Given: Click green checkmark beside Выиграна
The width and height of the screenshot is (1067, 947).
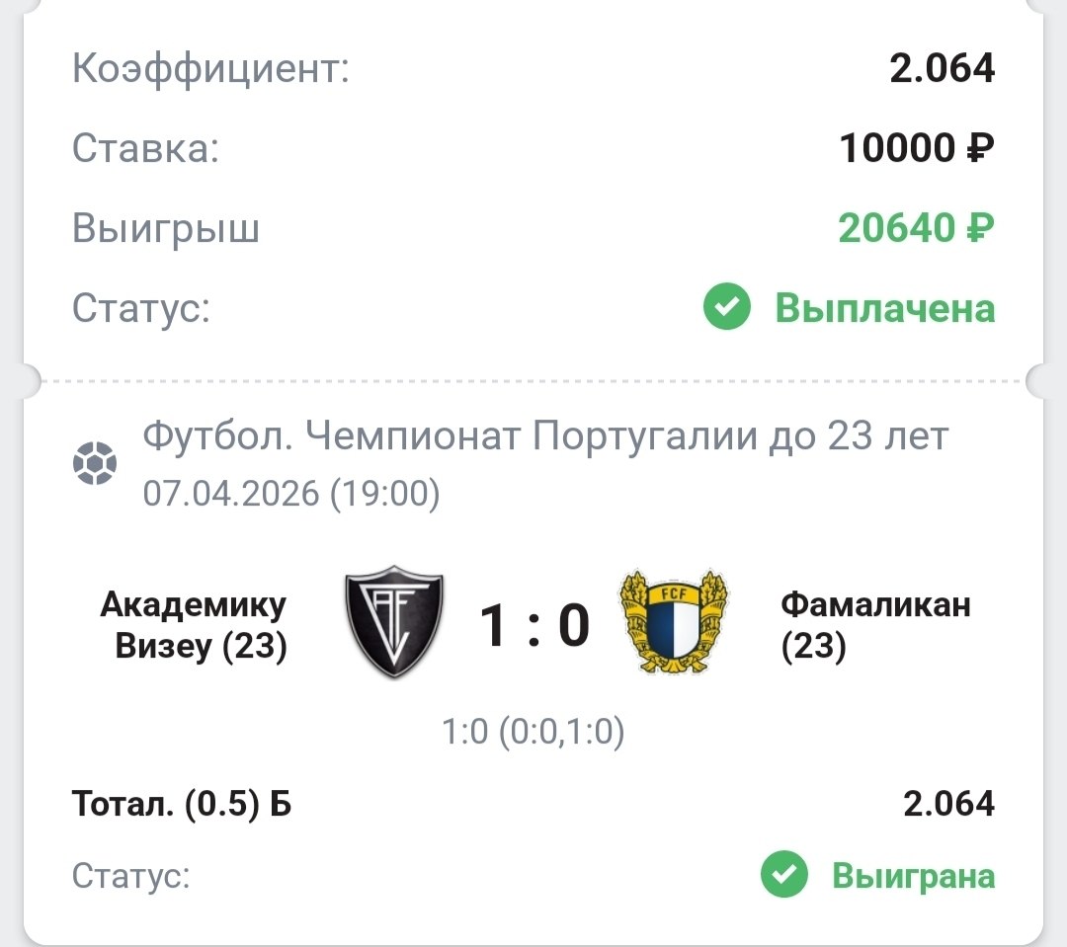Looking at the screenshot, I should point(784,875).
